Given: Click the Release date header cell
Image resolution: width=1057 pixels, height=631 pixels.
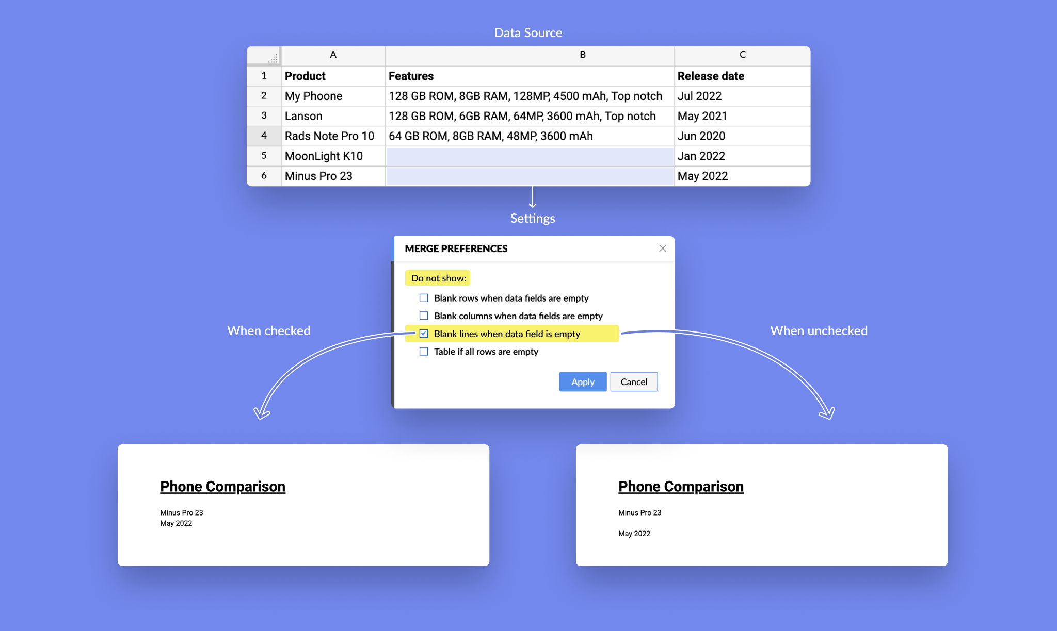Looking at the screenshot, I should (741, 76).
